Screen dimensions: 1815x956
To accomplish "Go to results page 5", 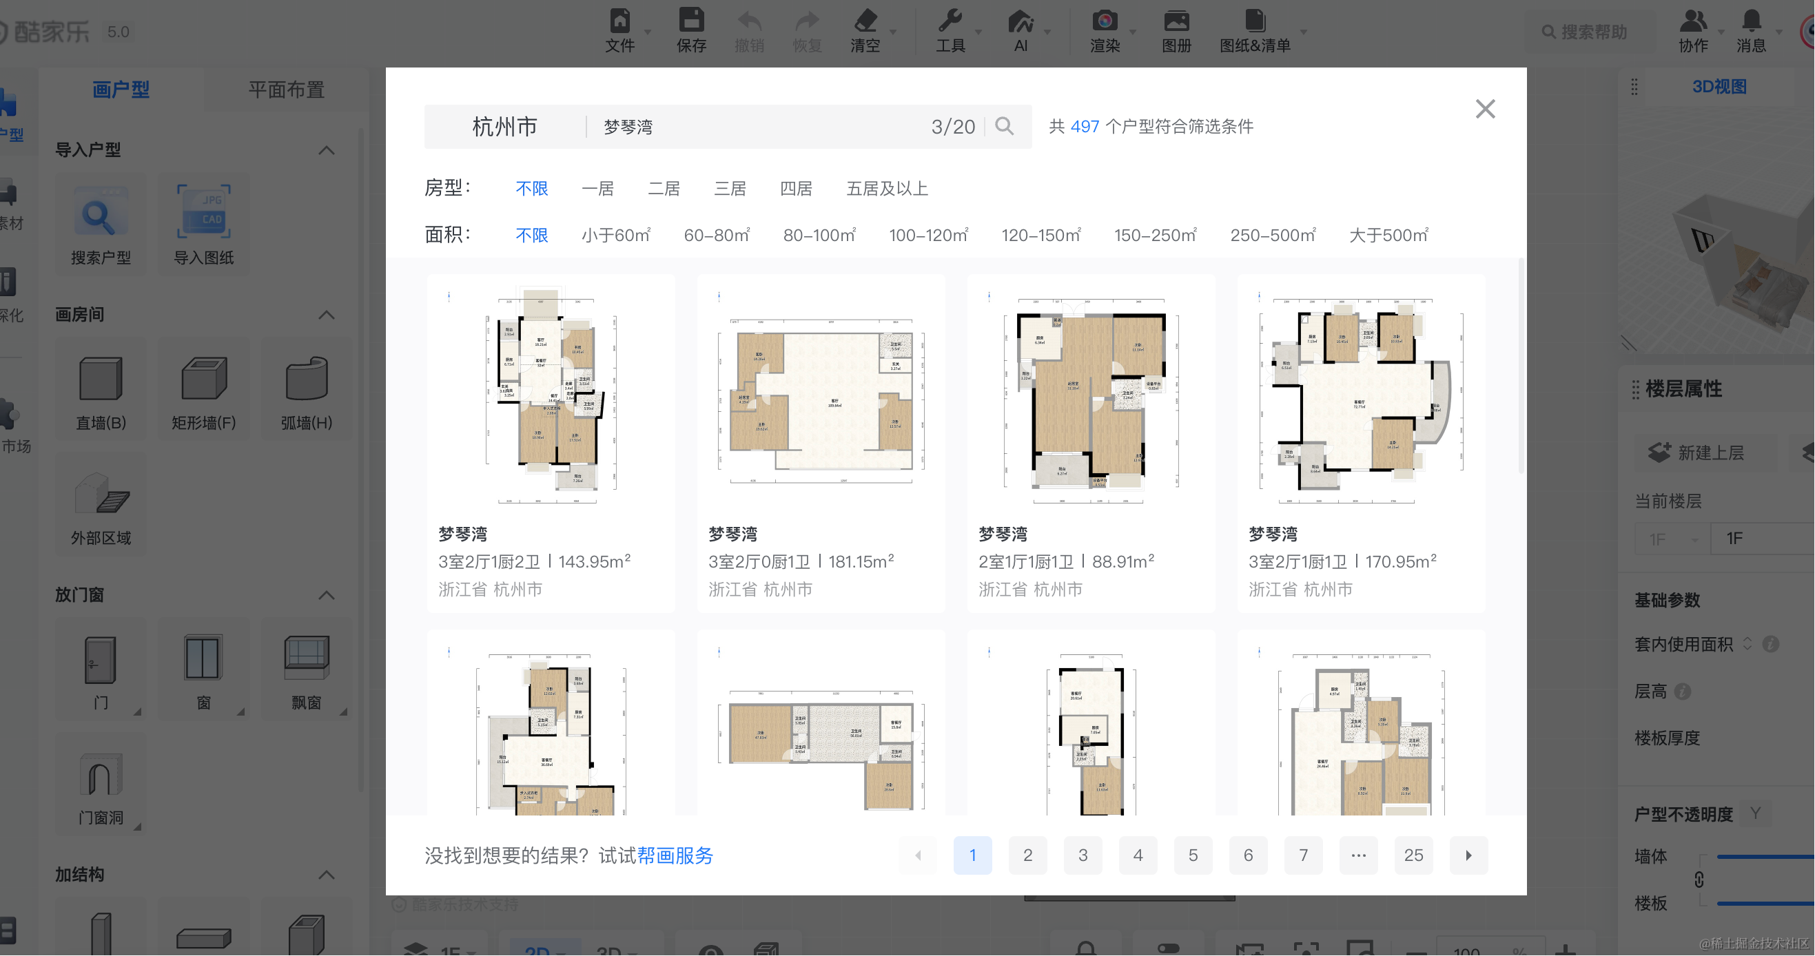I will click(1193, 855).
